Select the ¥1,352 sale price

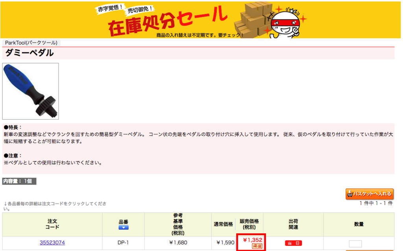pos(252,240)
